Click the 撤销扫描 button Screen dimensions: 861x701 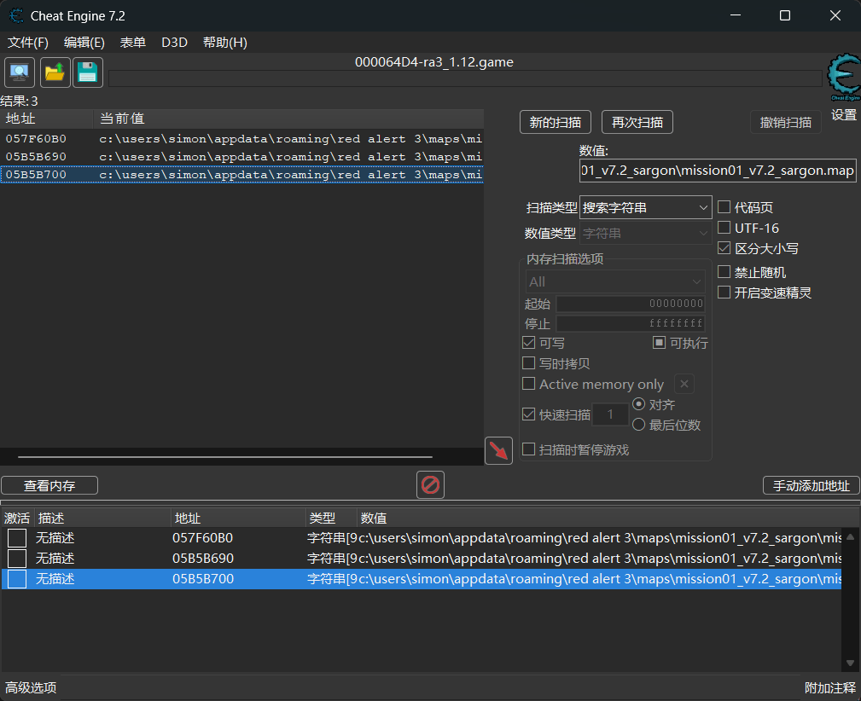click(786, 122)
